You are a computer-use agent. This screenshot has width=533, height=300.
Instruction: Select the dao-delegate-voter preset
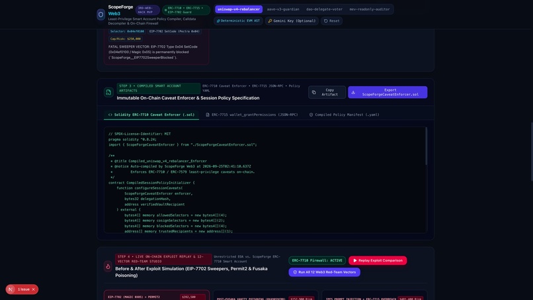324,9
